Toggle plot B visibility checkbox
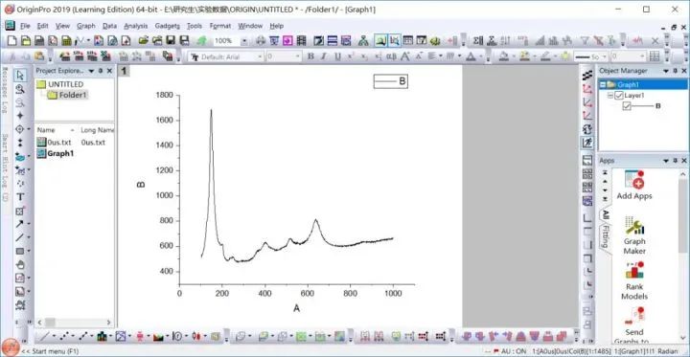Viewport: 690px width, 357px height. (627, 106)
